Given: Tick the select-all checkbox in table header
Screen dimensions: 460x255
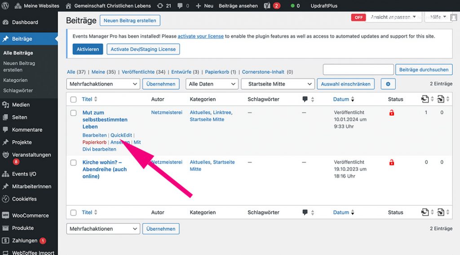Looking at the screenshot, I should pos(74,99).
